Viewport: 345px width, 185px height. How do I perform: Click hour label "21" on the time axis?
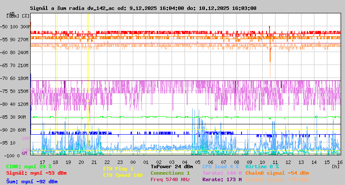94,162
